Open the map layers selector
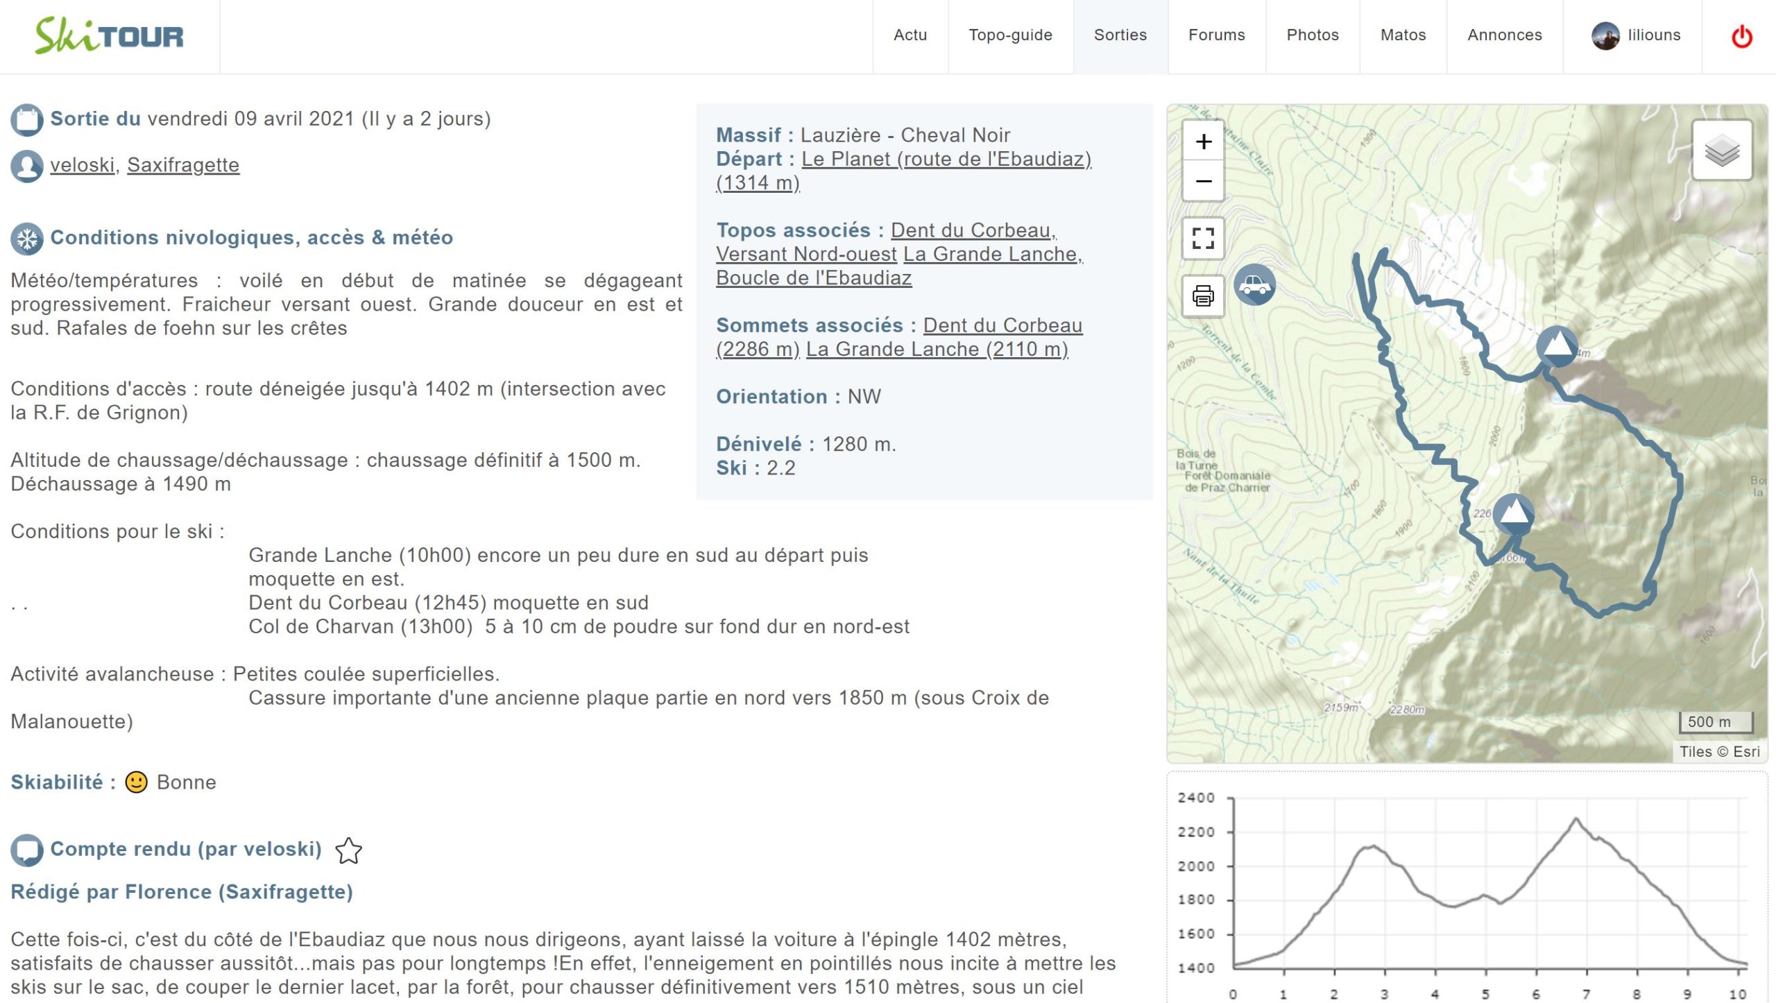1776x1003 pixels. coord(1722,151)
